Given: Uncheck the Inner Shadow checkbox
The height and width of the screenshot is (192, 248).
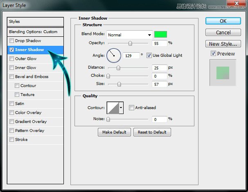Looking at the screenshot, I should 11,49.
